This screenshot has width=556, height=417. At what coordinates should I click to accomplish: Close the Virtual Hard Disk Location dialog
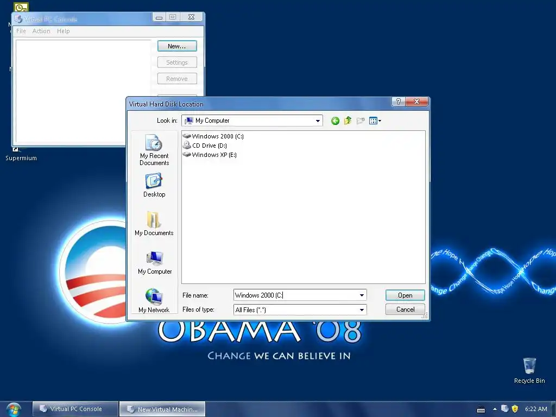point(416,102)
